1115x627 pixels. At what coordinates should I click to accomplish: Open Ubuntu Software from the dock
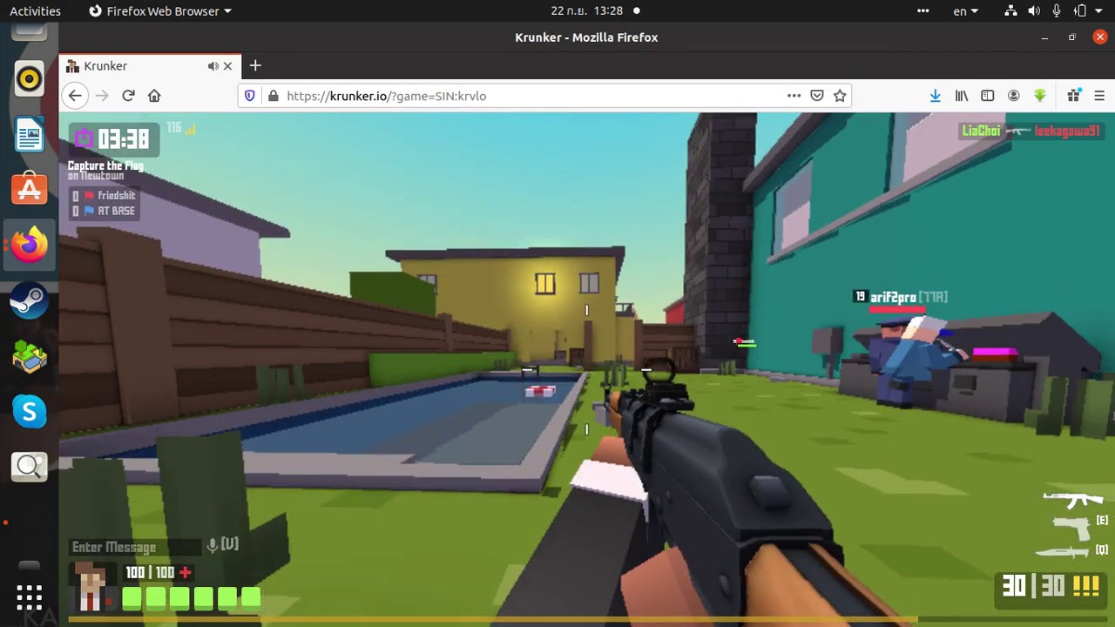(x=29, y=189)
